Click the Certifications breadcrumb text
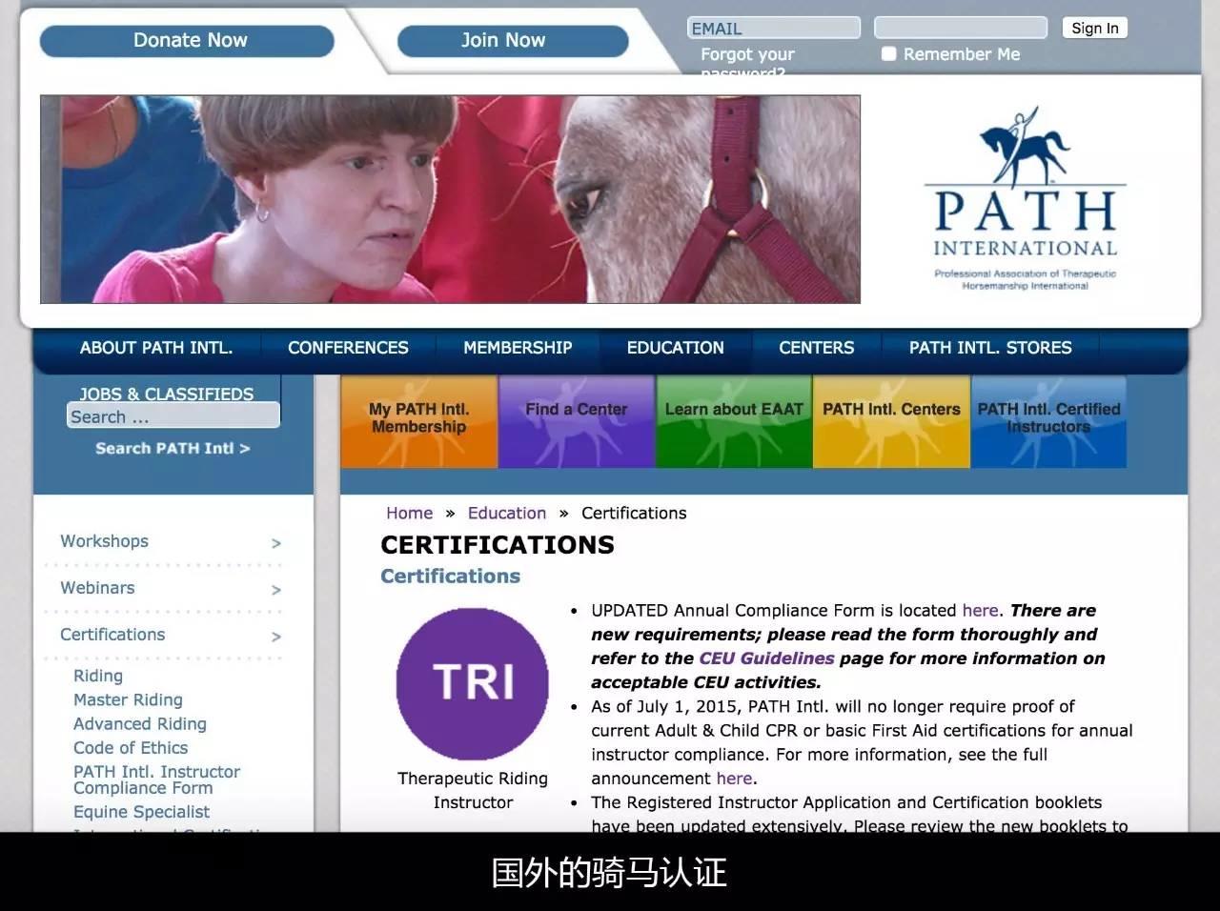Screen dimensions: 1220x911 coord(634,513)
